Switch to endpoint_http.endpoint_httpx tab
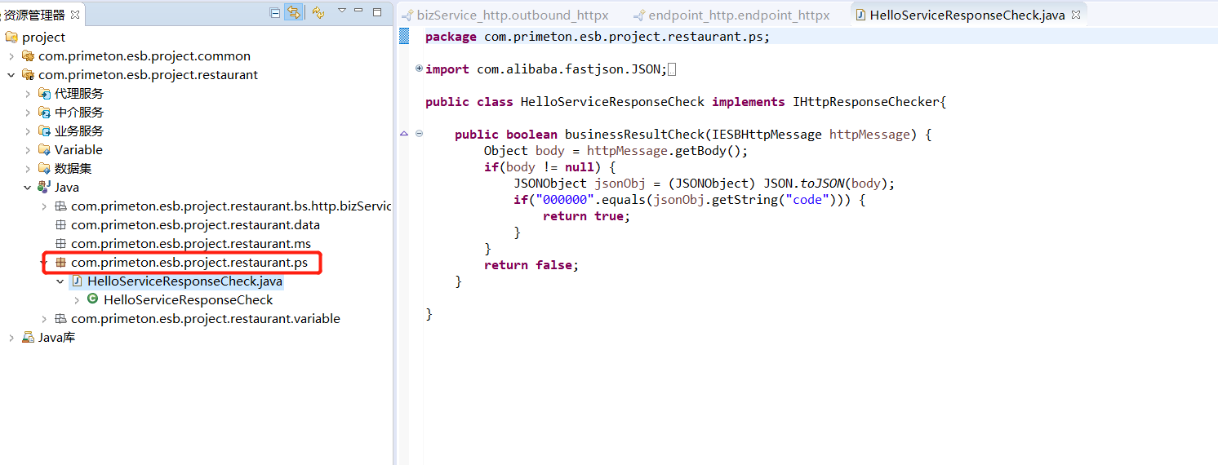Image resolution: width=1218 pixels, height=465 pixels. (739, 15)
